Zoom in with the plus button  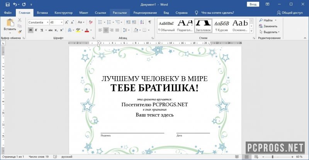pyautogui.click(x=292, y=157)
